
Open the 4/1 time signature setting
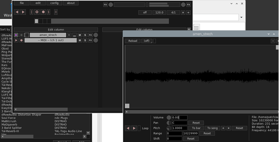(173, 12)
